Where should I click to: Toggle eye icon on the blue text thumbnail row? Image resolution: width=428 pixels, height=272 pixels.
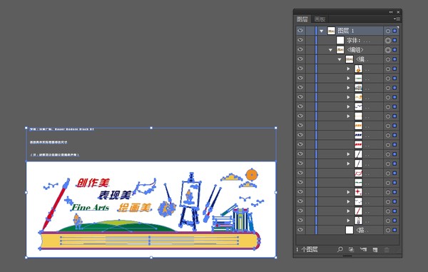(x=300, y=135)
